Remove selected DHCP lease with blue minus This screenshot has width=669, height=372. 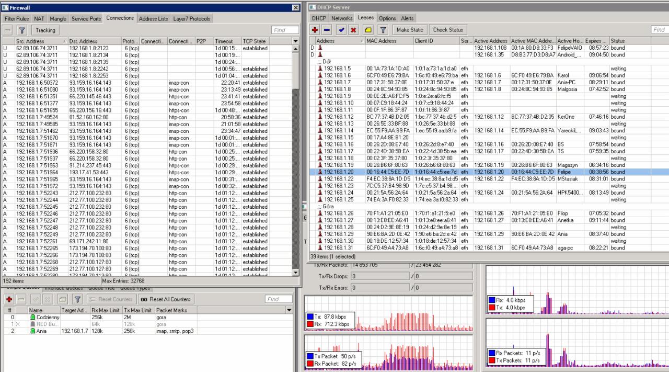(327, 30)
